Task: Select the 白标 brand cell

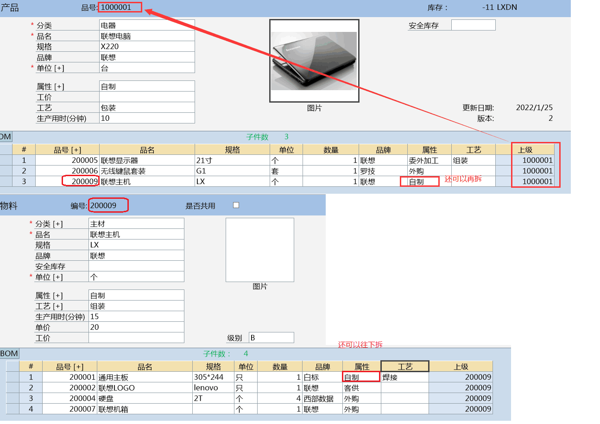Action: coord(322,377)
